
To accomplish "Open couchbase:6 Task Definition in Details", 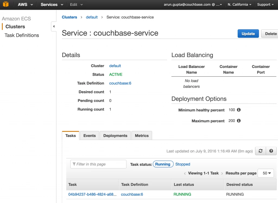I will [x=120, y=83].
